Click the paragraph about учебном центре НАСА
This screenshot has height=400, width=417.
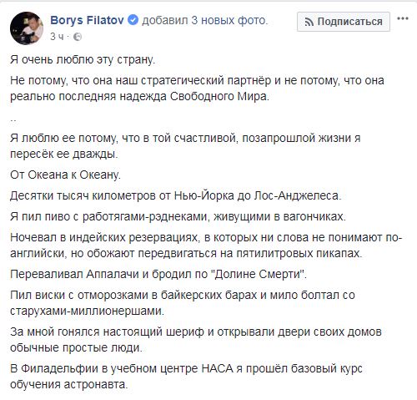[x=186, y=377]
